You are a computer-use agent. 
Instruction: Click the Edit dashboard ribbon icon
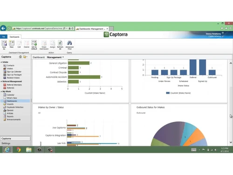pos(19,44)
